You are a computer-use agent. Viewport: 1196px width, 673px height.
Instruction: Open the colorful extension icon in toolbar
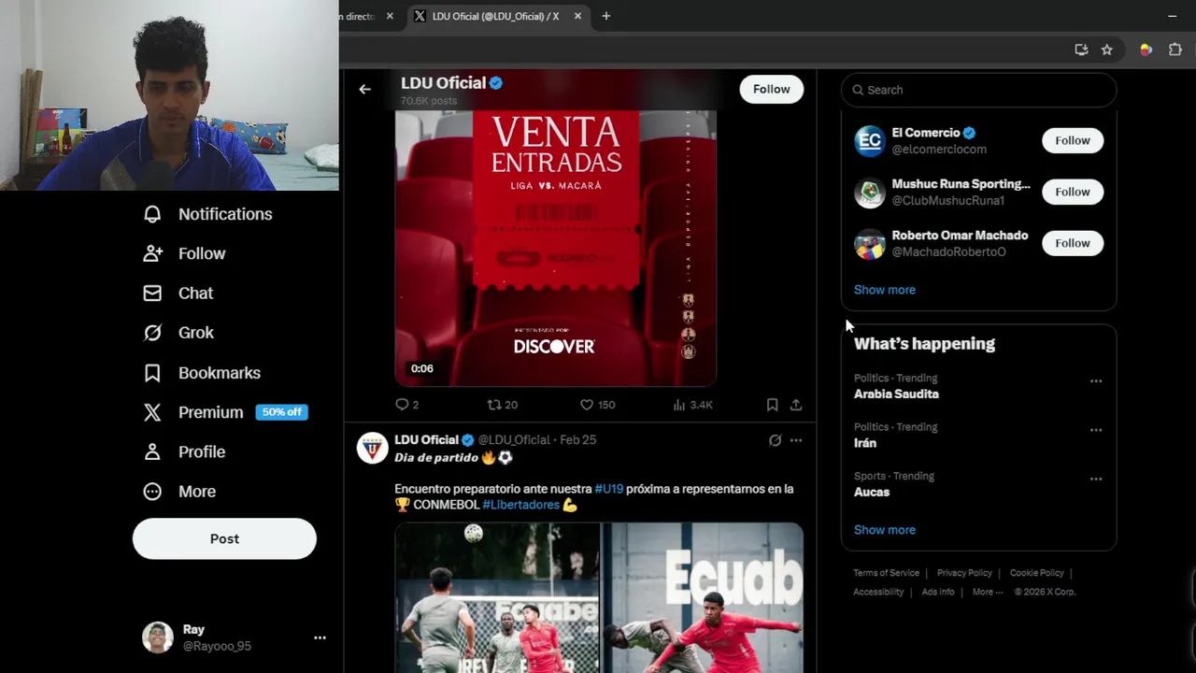coord(1146,50)
